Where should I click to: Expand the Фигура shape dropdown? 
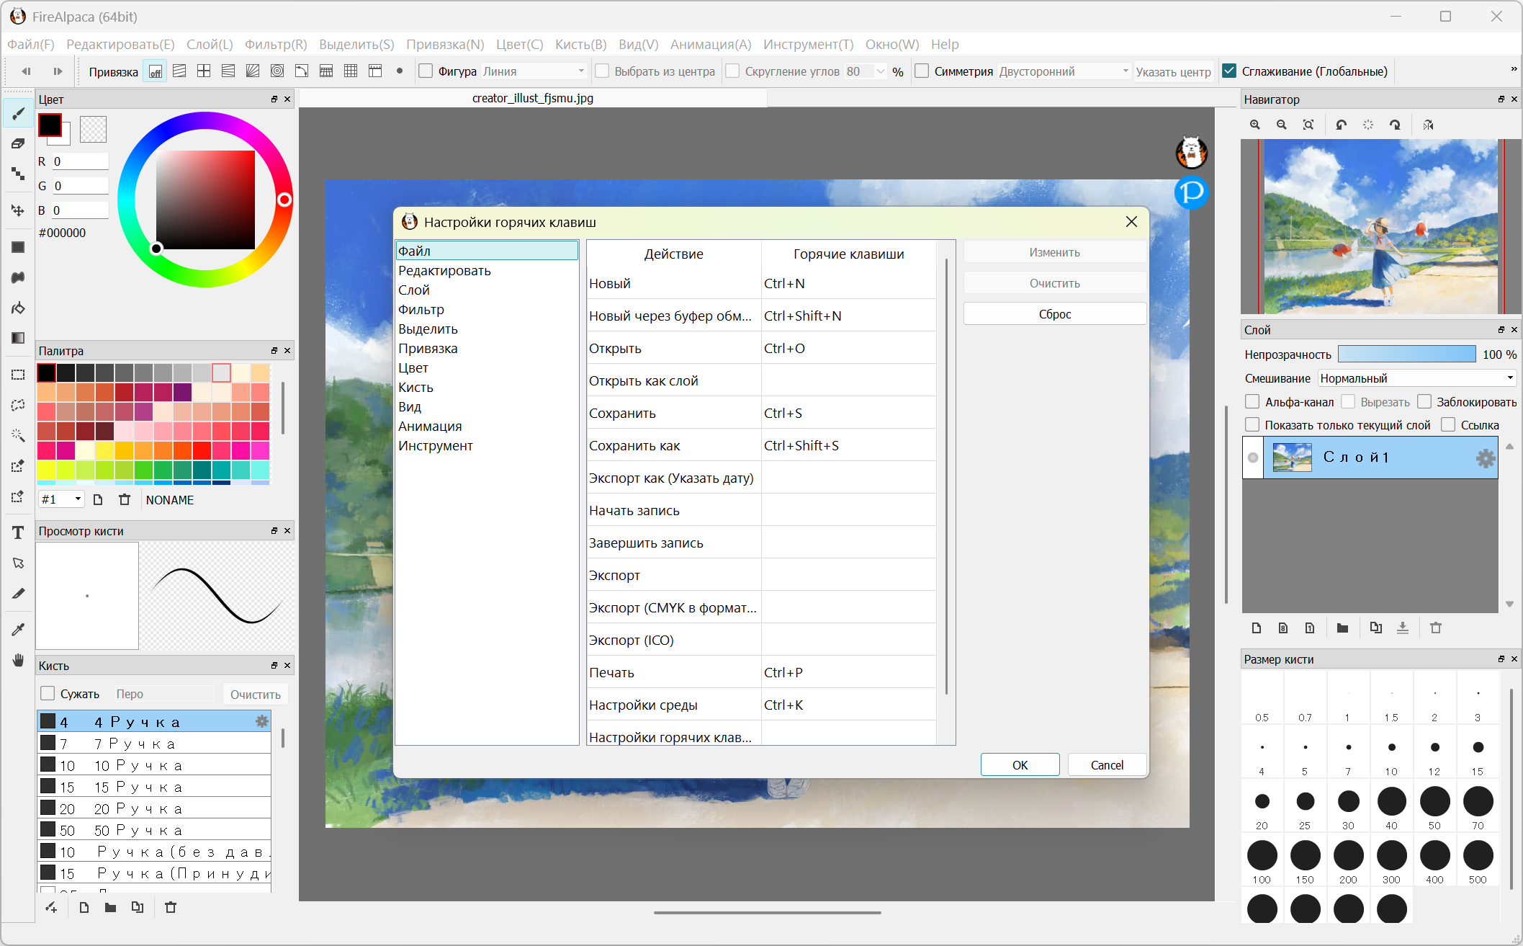click(534, 71)
